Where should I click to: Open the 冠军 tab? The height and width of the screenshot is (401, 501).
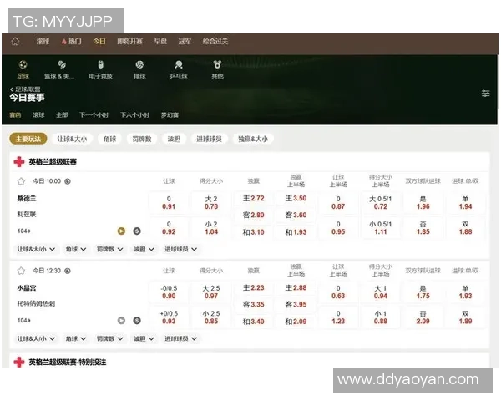[185, 41]
